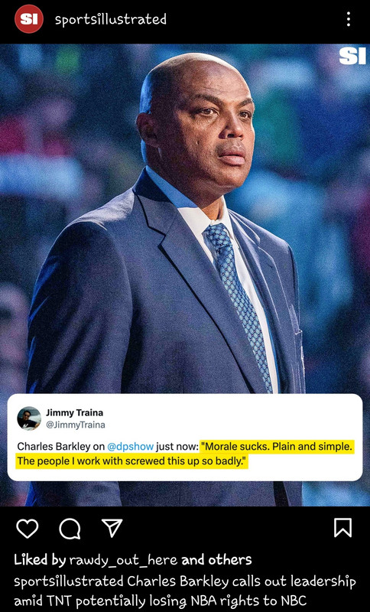Save the post with the bookmark icon
The width and height of the screenshot is (370, 612).
[342, 528]
